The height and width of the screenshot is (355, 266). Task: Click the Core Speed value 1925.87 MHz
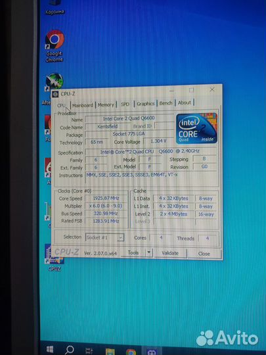(x=106, y=198)
